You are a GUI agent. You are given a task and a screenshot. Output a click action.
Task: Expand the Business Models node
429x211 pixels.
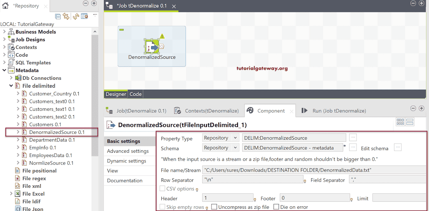coord(4,32)
